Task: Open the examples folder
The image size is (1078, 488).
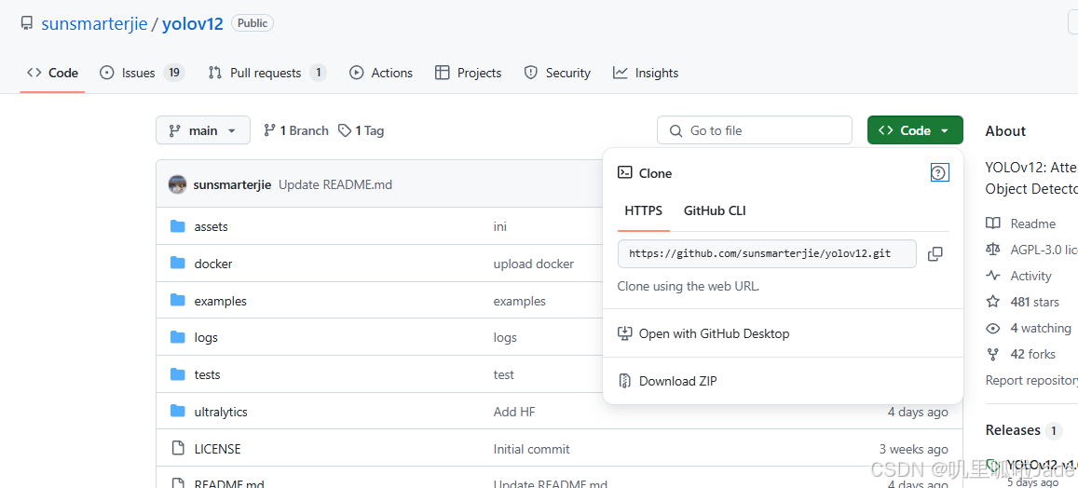Action: point(221,301)
